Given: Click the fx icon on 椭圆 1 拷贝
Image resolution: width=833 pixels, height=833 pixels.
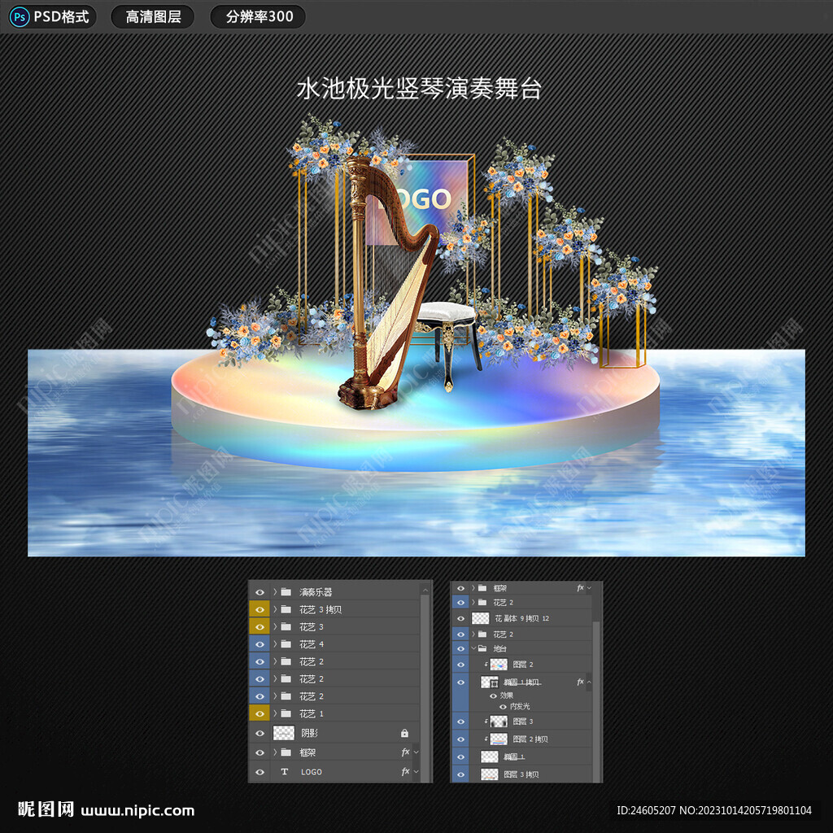Looking at the screenshot, I should pos(580,682).
